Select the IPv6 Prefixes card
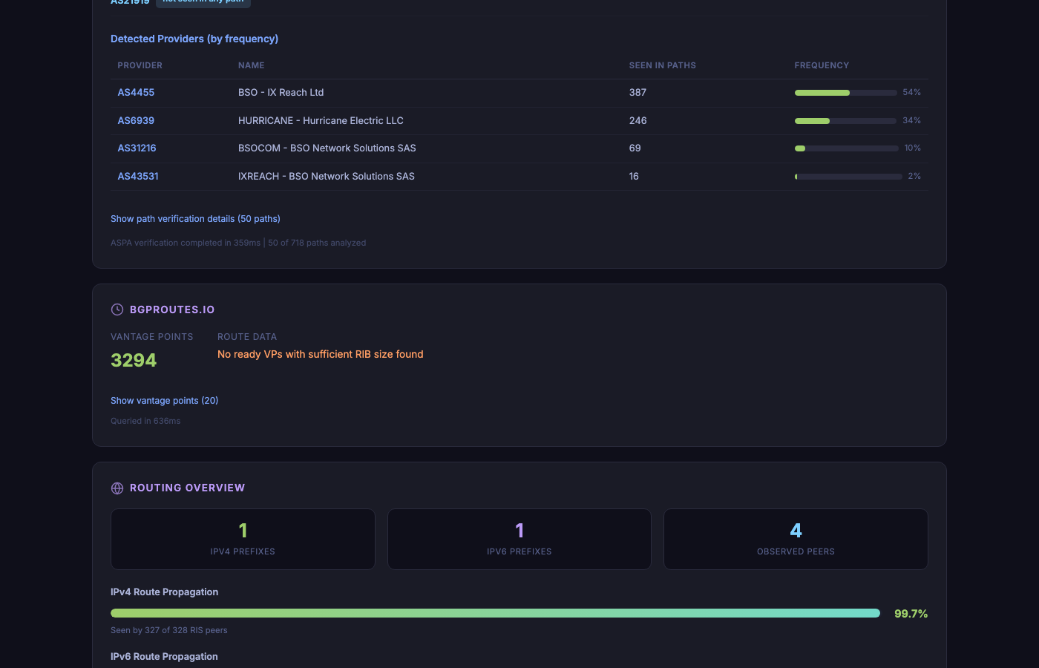 [519, 539]
